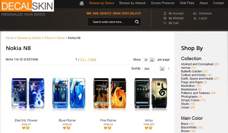Open the Screen Protector menu item
Viewport: 228px width, 133px height.
pos(163,3)
